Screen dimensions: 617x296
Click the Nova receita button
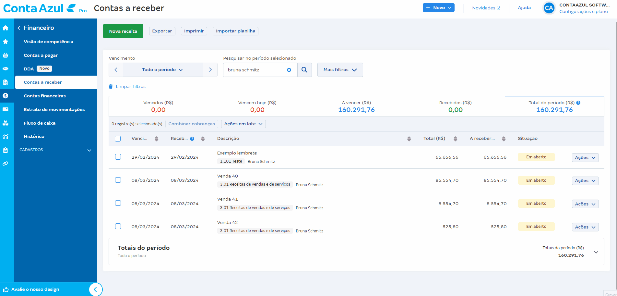pyautogui.click(x=123, y=31)
